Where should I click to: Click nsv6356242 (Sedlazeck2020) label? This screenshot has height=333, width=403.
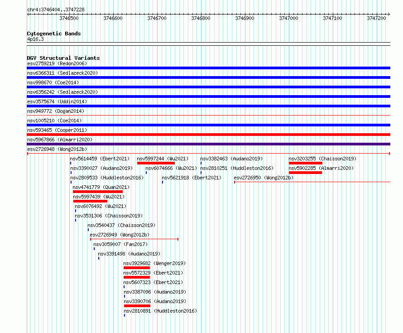(62, 92)
